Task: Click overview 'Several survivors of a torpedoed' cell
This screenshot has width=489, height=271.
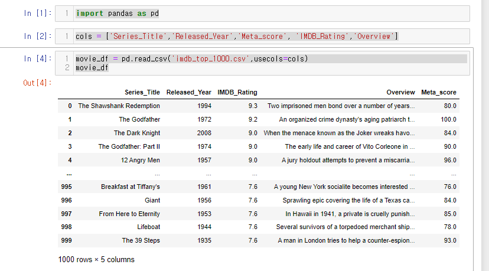Action: coord(345,227)
